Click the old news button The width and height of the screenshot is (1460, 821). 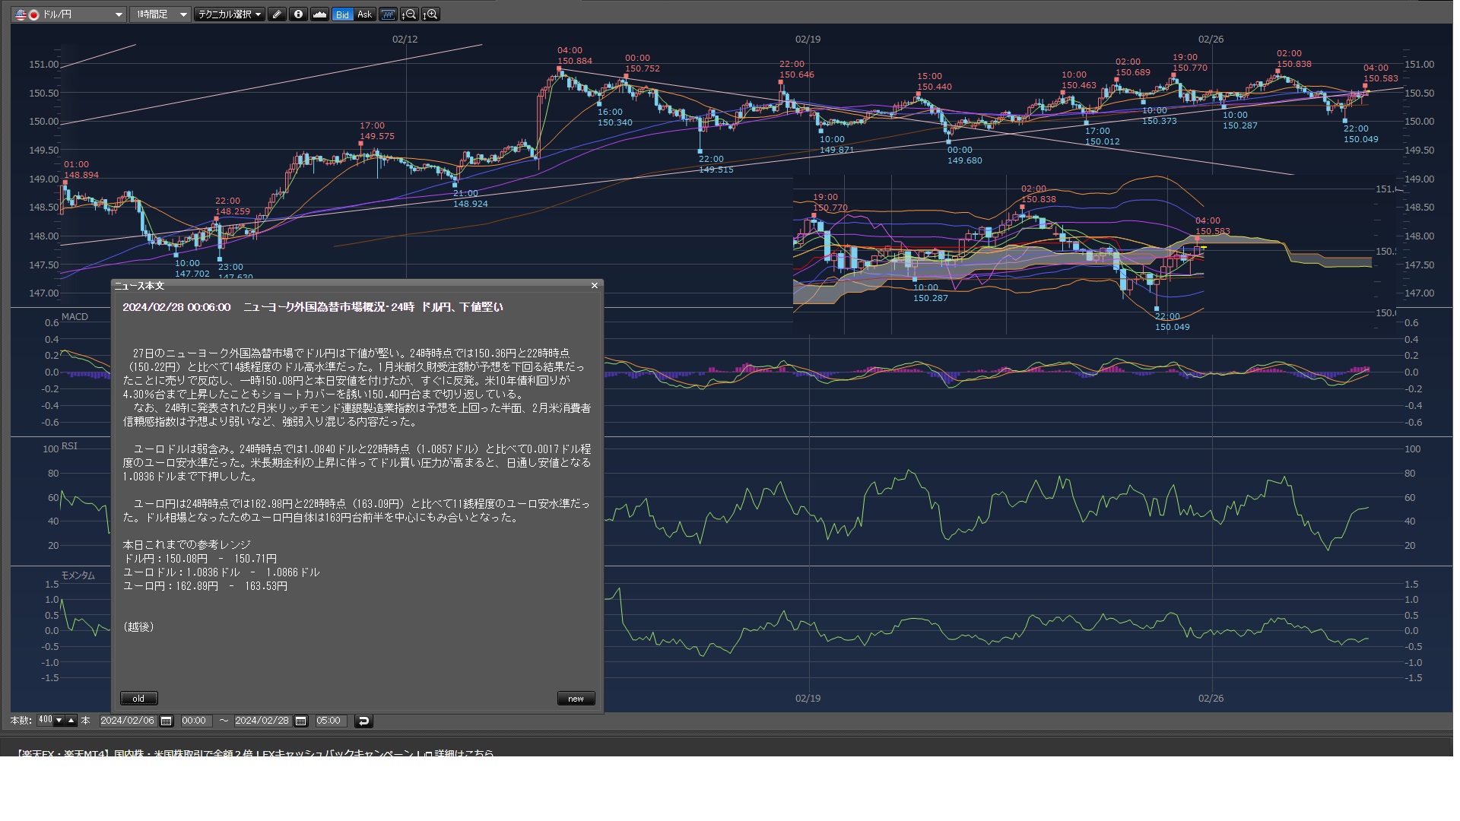click(138, 699)
